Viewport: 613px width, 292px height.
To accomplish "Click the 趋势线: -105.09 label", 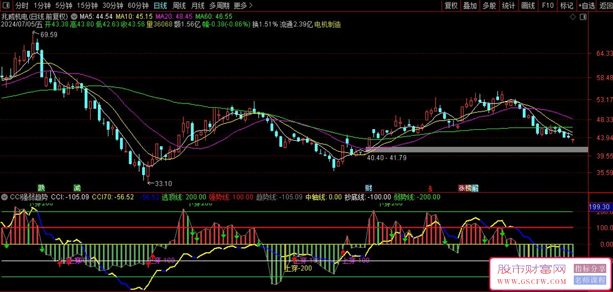I will point(280,197).
